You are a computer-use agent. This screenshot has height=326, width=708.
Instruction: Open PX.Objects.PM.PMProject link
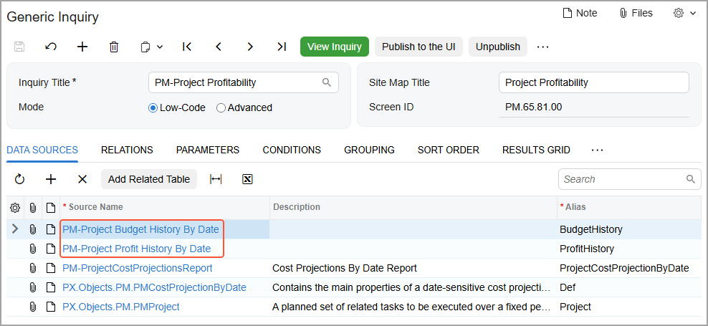coord(121,307)
